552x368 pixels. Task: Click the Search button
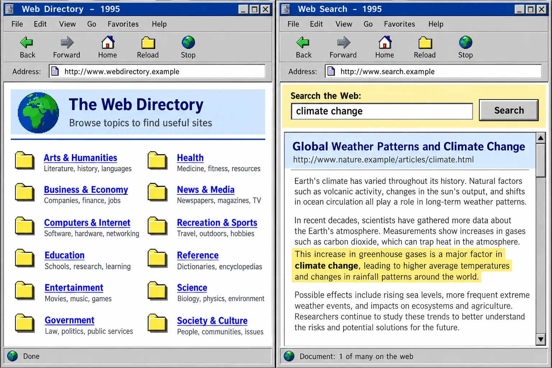click(509, 110)
